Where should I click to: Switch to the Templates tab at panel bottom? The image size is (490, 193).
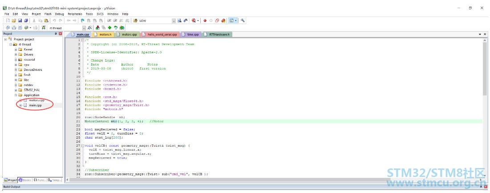(x=55, y=180)
